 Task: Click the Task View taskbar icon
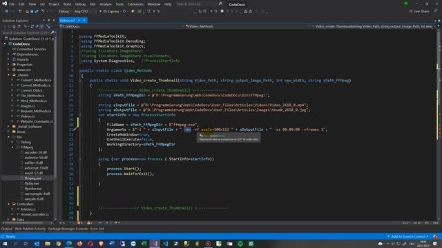[x=26, y=244]
